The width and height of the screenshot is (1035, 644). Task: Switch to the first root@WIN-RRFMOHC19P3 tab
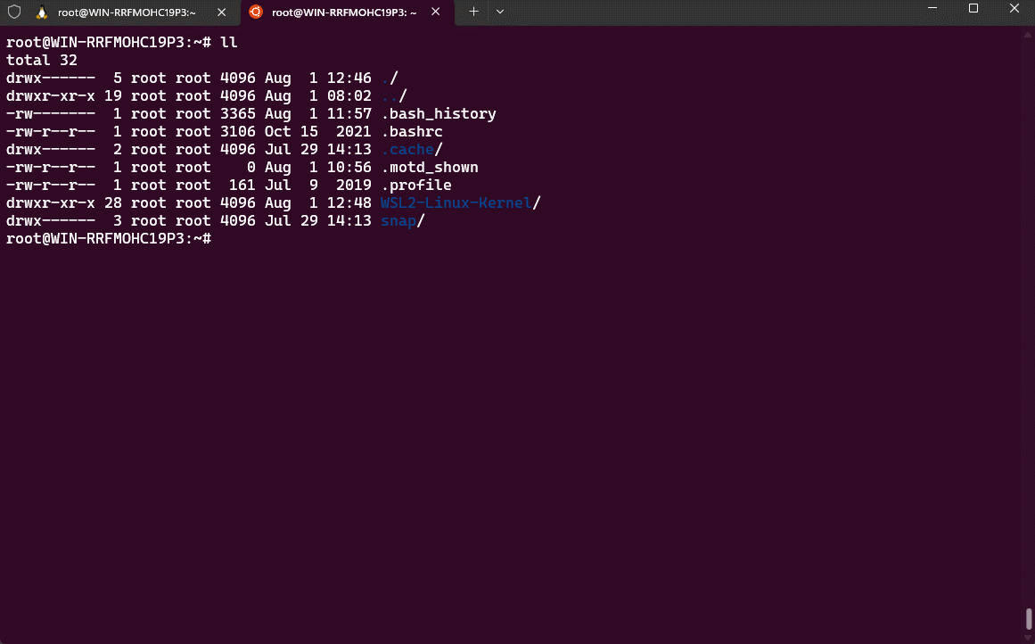click(125, 12)
